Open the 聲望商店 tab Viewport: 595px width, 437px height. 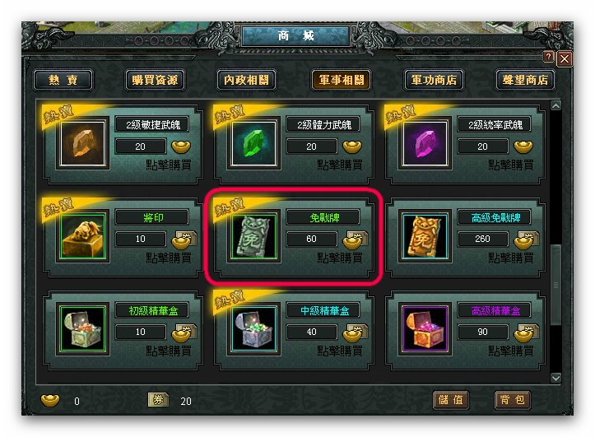click(x=526, y=80)
